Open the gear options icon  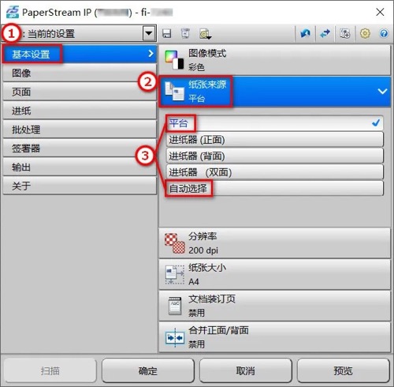365,33
